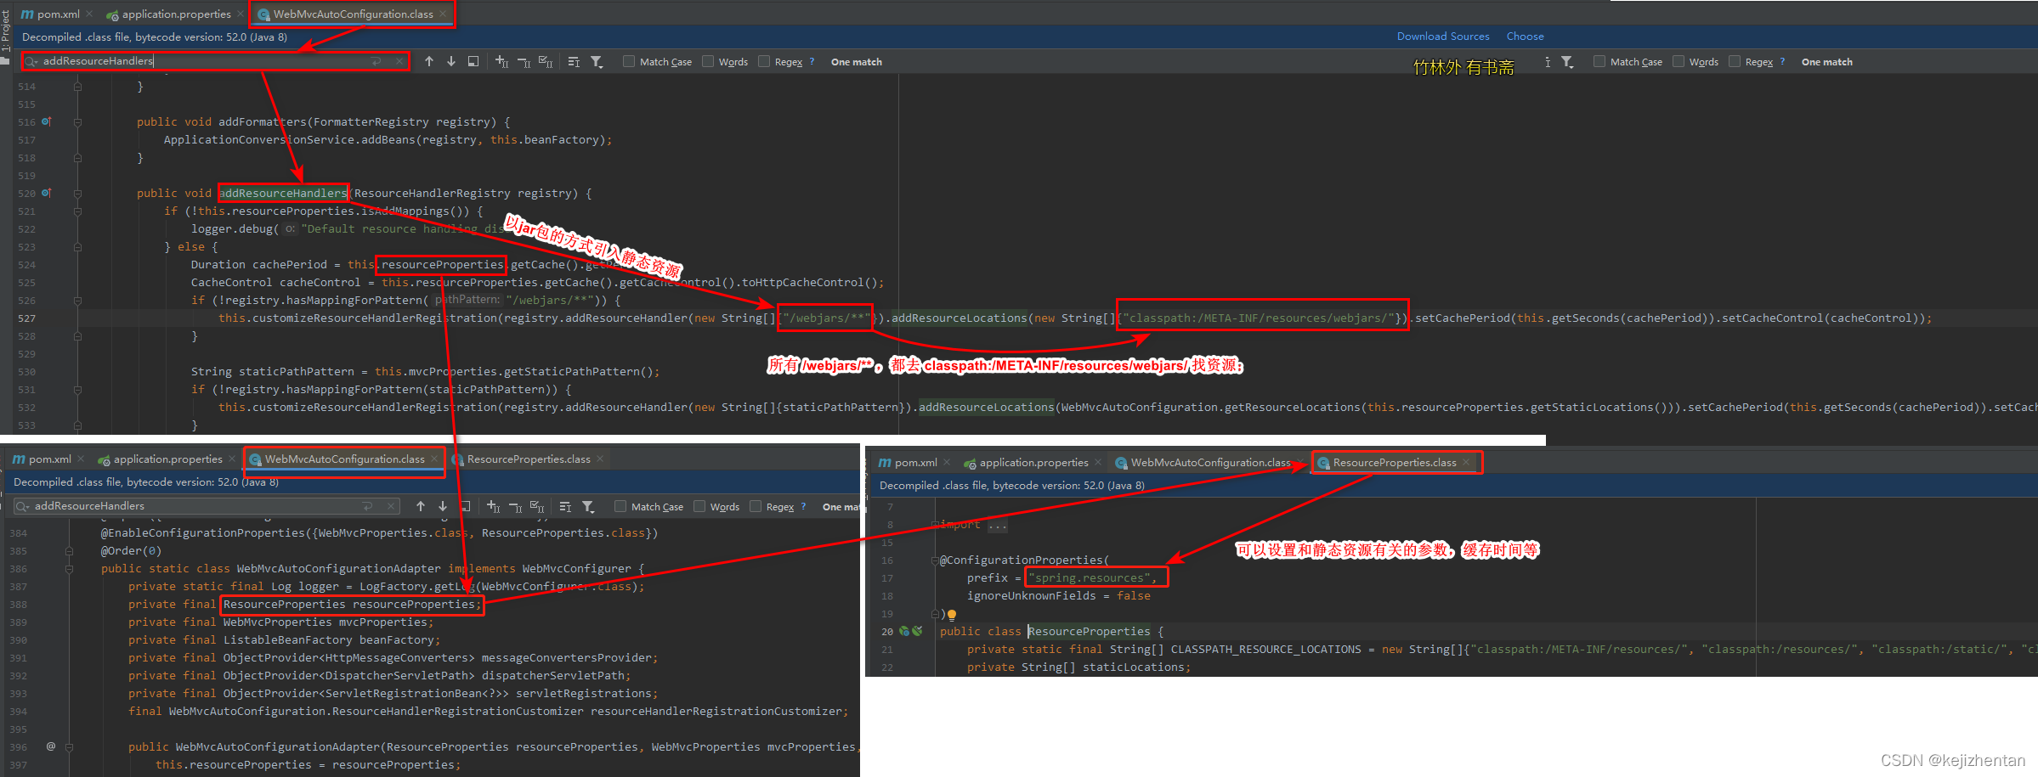2038x777 pixels.
Task: Collapse the else block fold marker on line 523
Action: (77, 247)
